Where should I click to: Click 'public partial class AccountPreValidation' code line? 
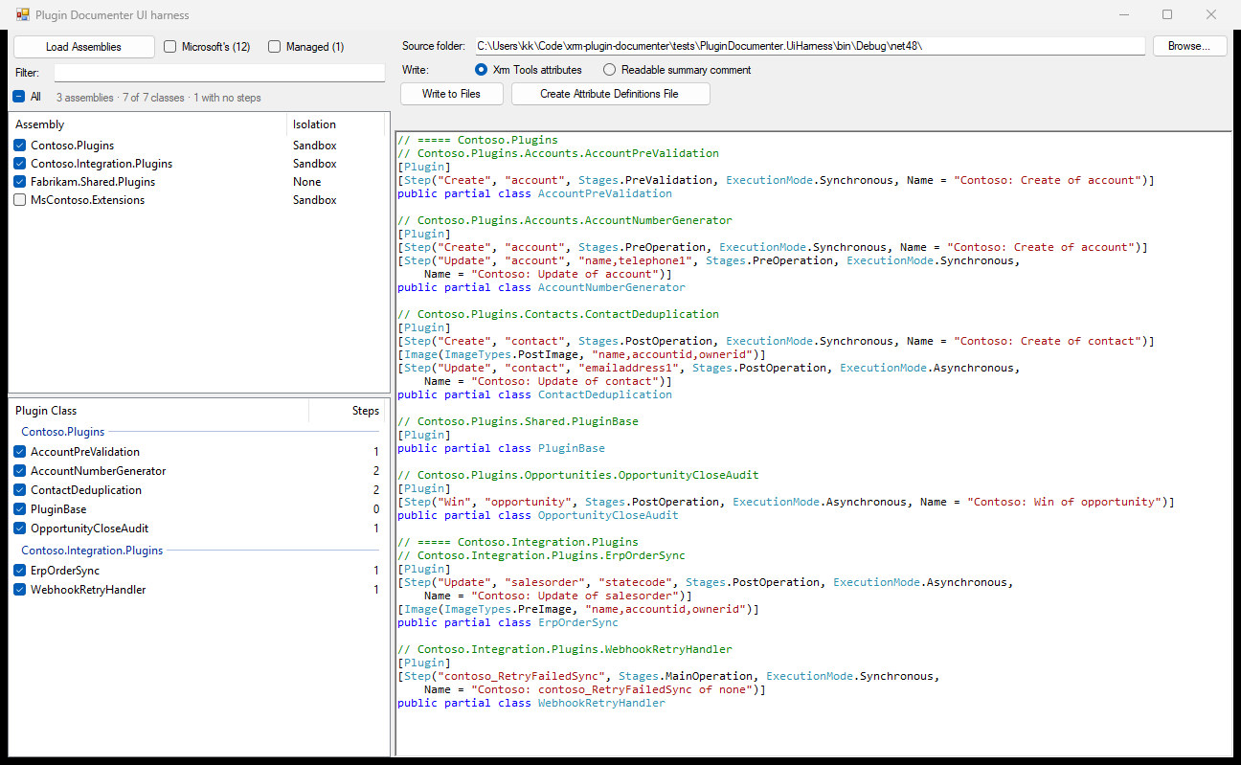click(x=534, y=193)
